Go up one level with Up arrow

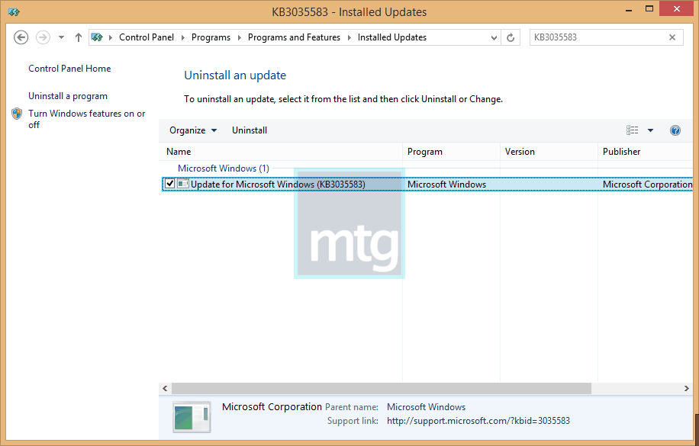pos(79,37)
